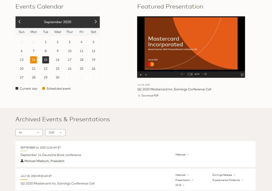Open the event type 'All' dropdown
The height and width of the screenshot is (191, 272).
29,132
